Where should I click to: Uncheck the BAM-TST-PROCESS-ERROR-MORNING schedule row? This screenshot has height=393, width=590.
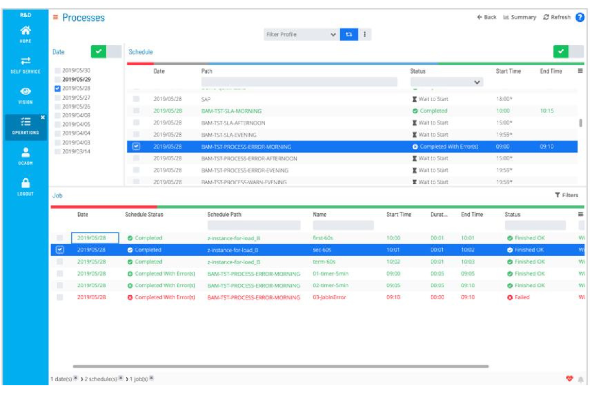coord(136,147)
